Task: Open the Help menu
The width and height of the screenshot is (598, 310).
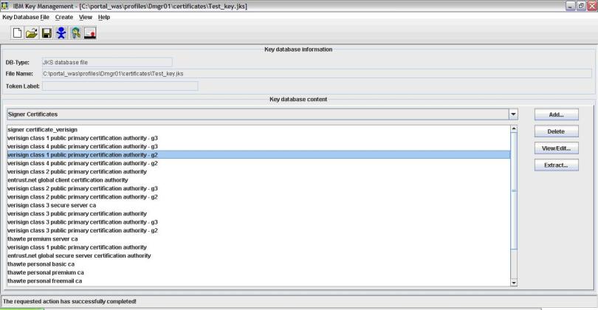Action: [x=104, y=17]
